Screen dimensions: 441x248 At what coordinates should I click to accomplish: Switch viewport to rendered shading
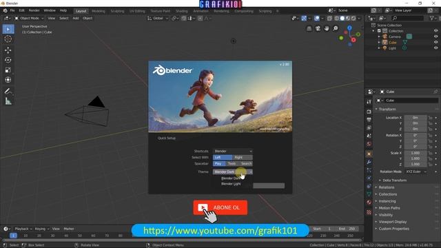coord(353,19)
